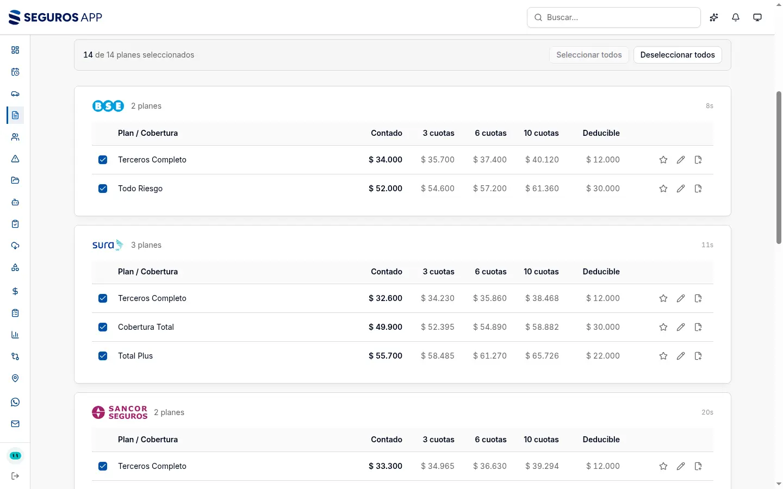Open the bar chart sidebar icon
The width and height of the screenshot is (783, 489).
(15, 335)
